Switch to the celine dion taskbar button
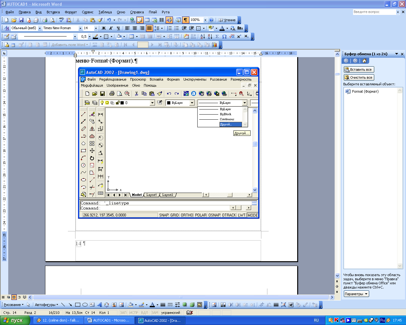Screen dimensions: 406x325 (x=58, y=320)
